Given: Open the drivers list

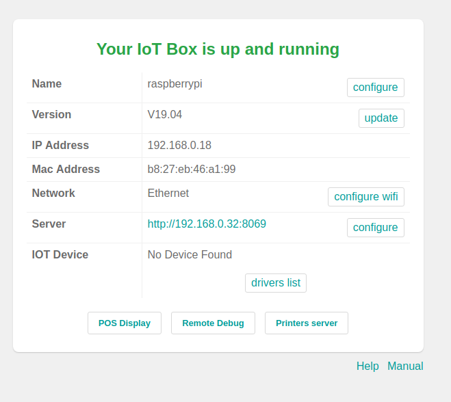Looking at the screenshot, I should coord(276,283).
